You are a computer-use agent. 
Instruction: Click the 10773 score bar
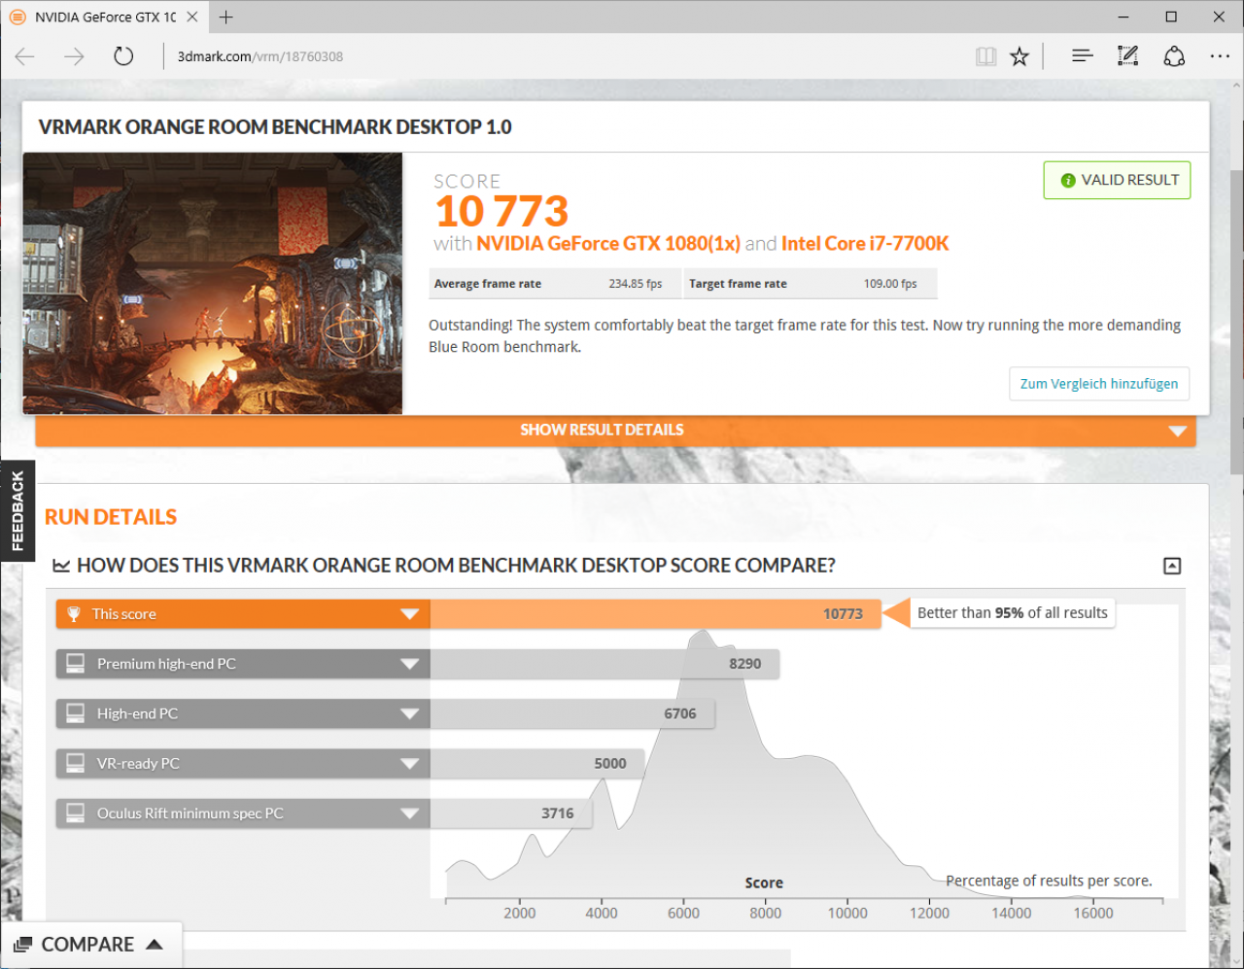(x=655, y=614)
